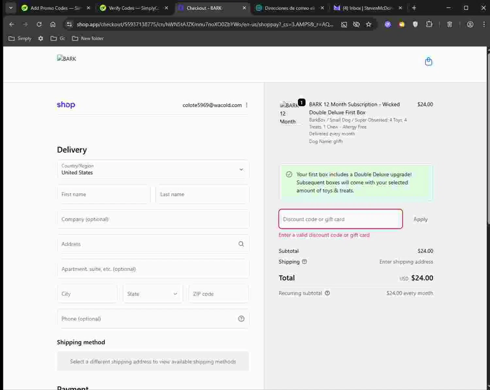Image resolution: width=490 pixels, height=390 pixels.
Task: Open the tab search dropdown arrow
Action: (x=11, y=8)
